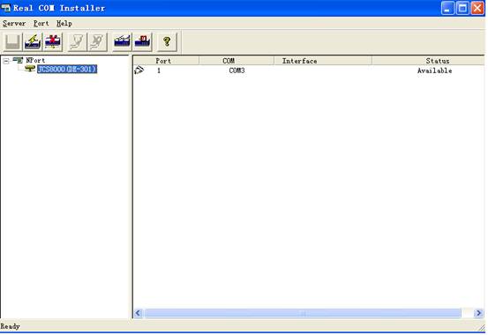488x335 pixels.
Task: Click the red X remove server icon
Action: point(53,41)
